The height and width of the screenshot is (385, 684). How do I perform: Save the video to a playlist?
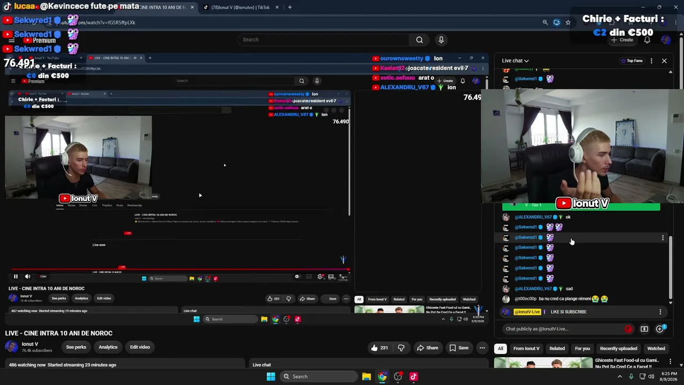tap(458, 348)
